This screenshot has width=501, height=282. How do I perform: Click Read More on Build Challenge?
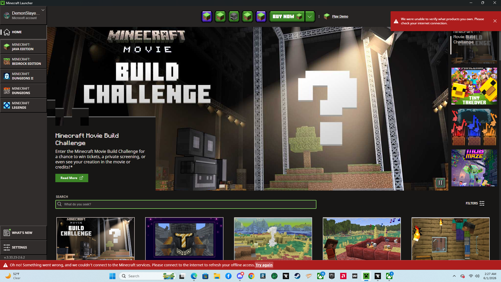click(72, 178)
